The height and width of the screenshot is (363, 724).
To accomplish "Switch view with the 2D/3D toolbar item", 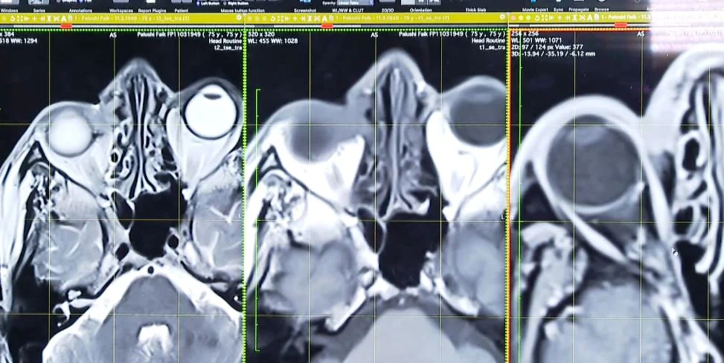I will 387,10.
